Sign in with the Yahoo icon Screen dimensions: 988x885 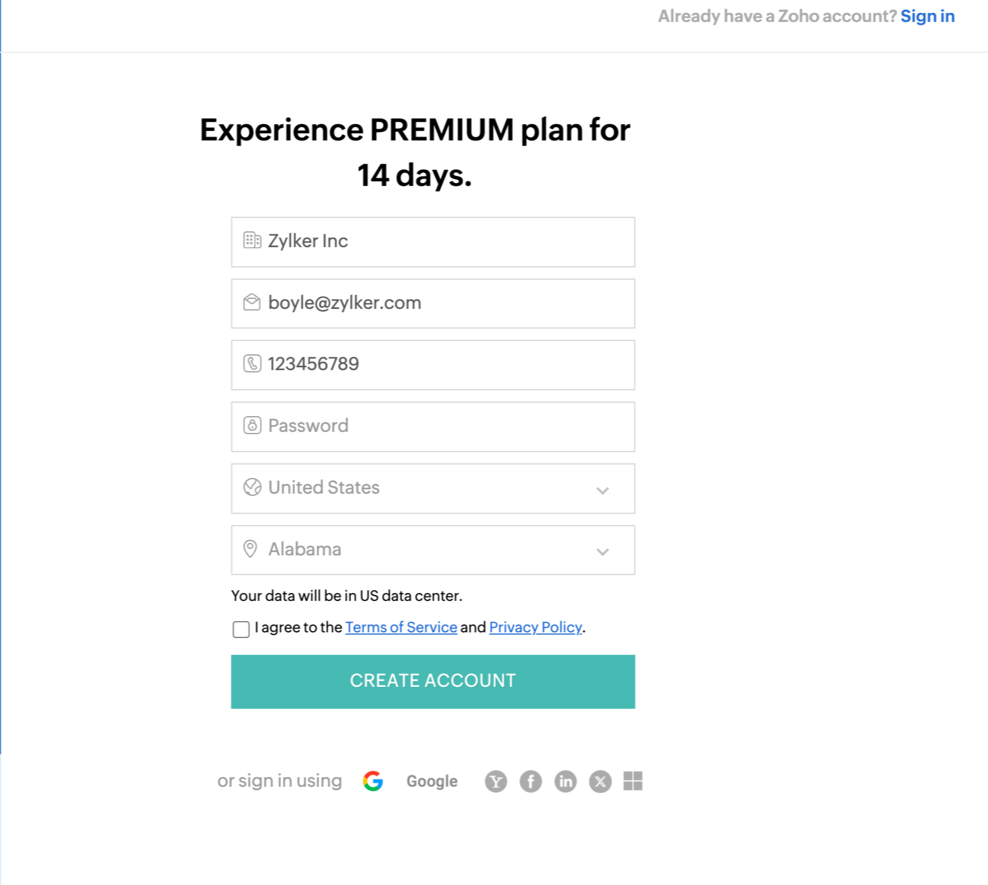[x=496, y=781]
